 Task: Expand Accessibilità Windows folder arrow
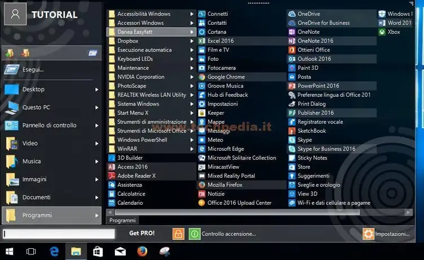(192, 14)
